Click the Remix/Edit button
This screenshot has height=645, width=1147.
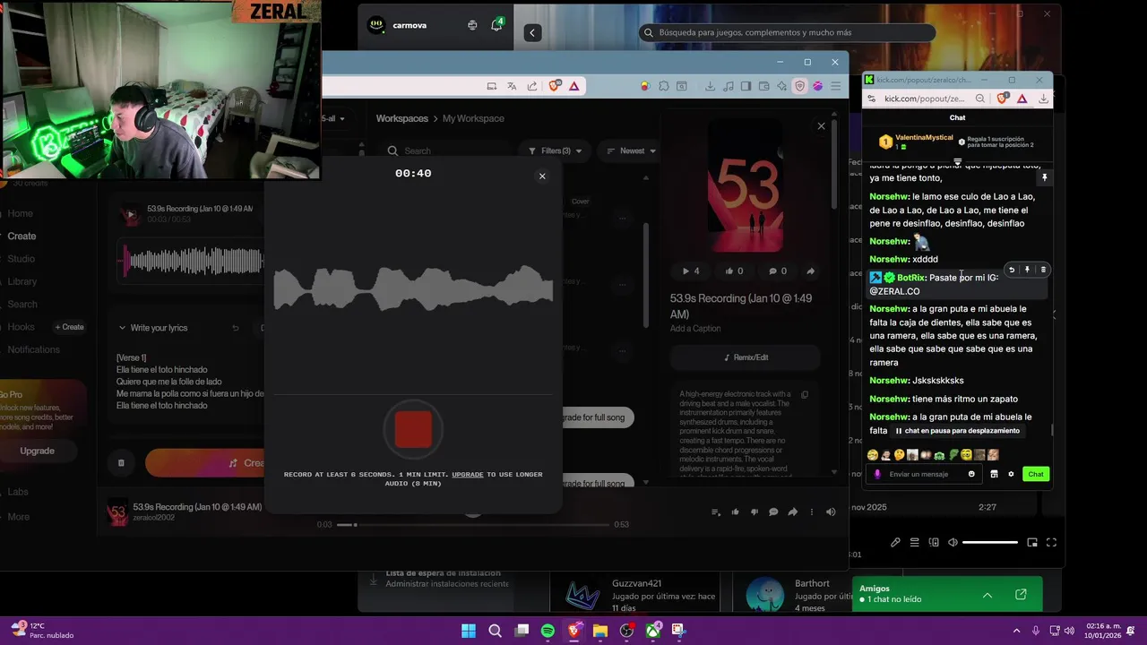(746, 357)
